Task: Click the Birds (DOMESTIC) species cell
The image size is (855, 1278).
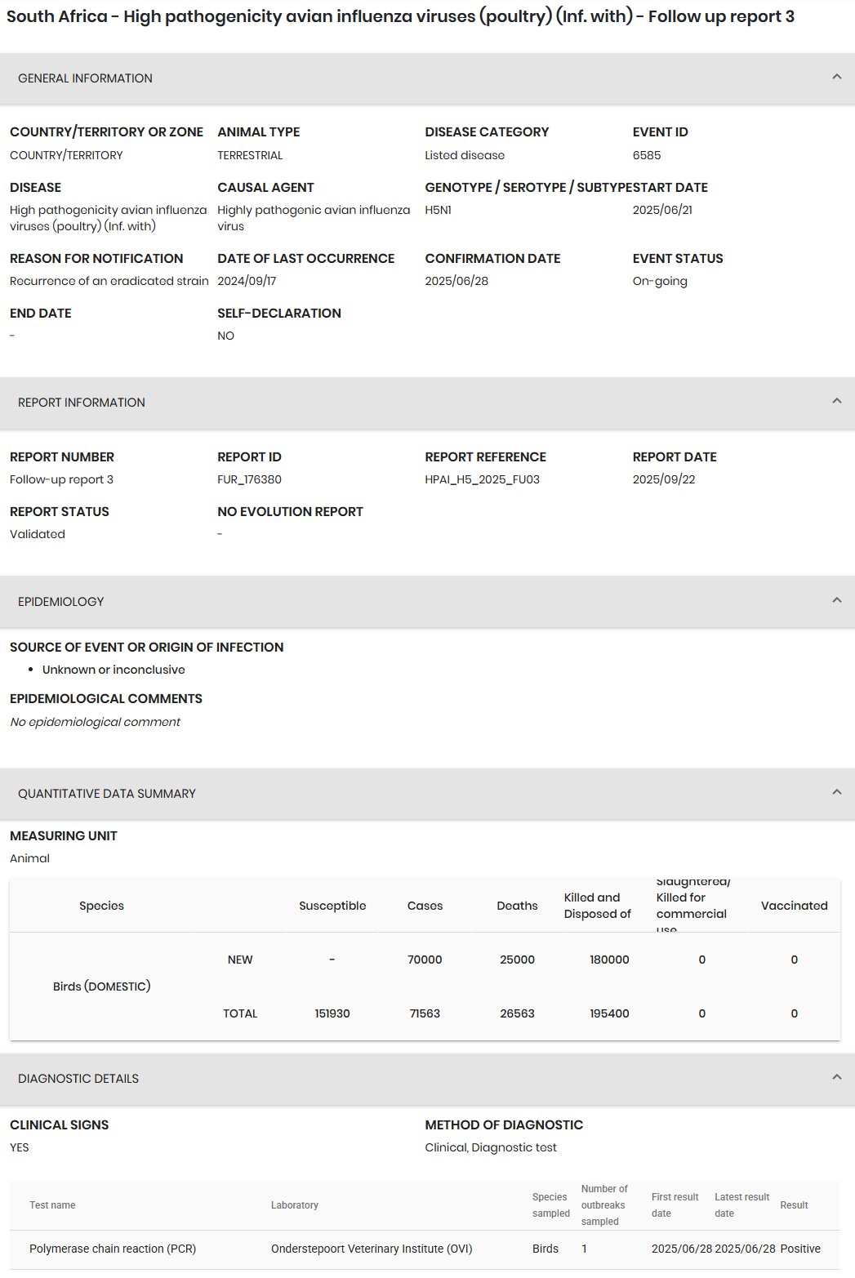Action: point(102,986)
